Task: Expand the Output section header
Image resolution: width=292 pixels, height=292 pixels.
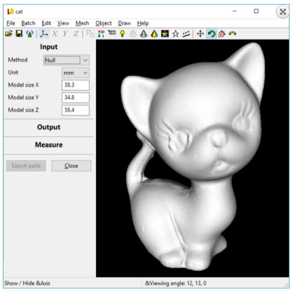Action: pyautogui.click(x=49, y=127)
